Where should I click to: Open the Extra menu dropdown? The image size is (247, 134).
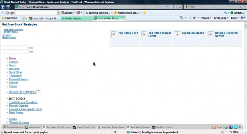tap(235, 18)
